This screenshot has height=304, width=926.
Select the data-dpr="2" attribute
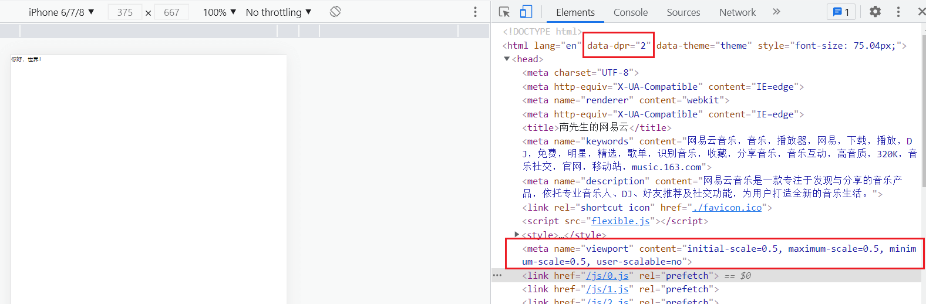coord(619,46)
